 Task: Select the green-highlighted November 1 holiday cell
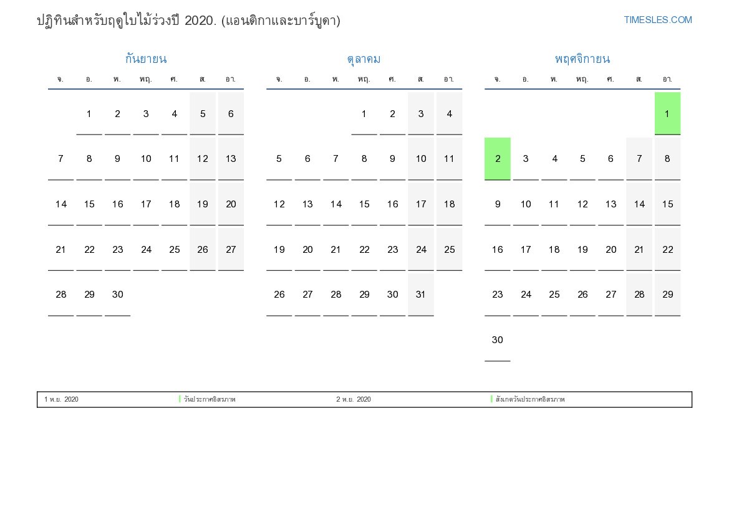click(667, 113)
